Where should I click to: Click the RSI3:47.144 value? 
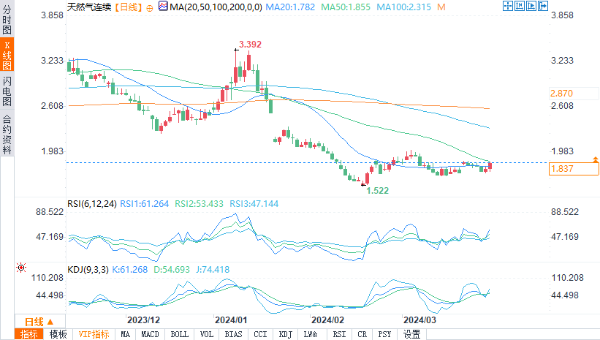pos(254,204)
